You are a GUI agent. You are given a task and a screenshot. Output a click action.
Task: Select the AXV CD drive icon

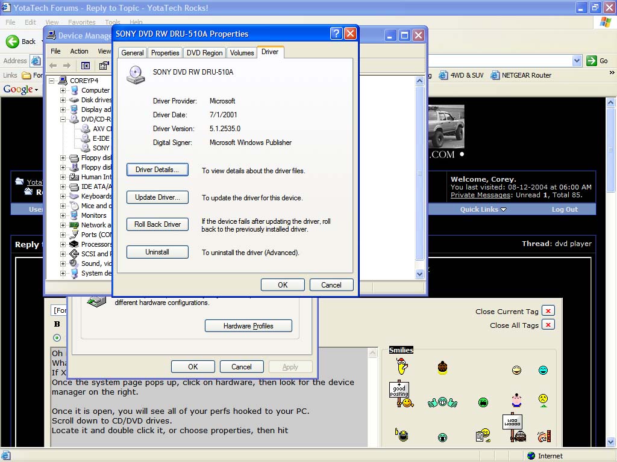point(86,129)
